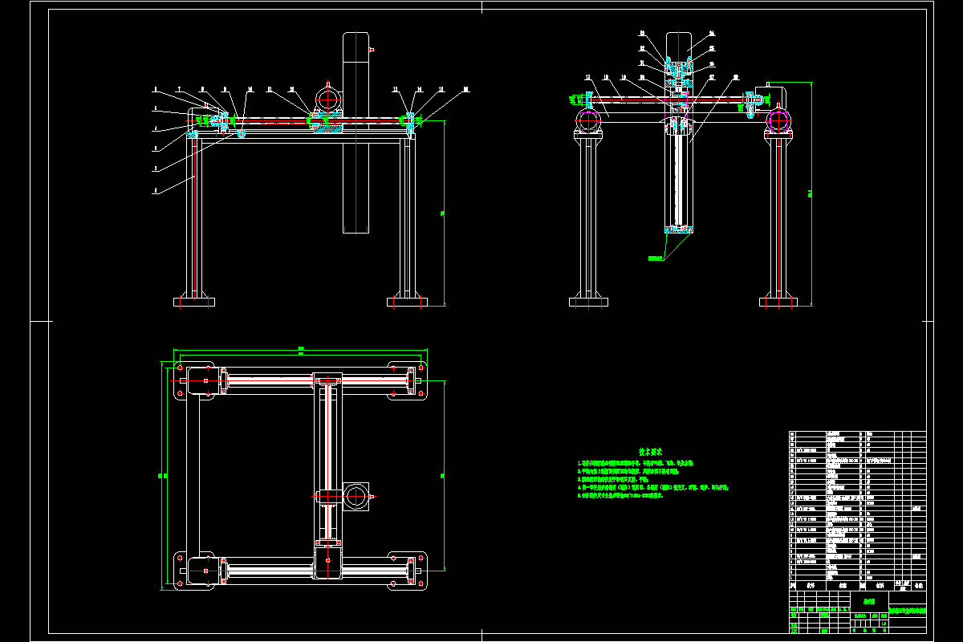Click the green leader note below the side-view column

pos(656,258)
